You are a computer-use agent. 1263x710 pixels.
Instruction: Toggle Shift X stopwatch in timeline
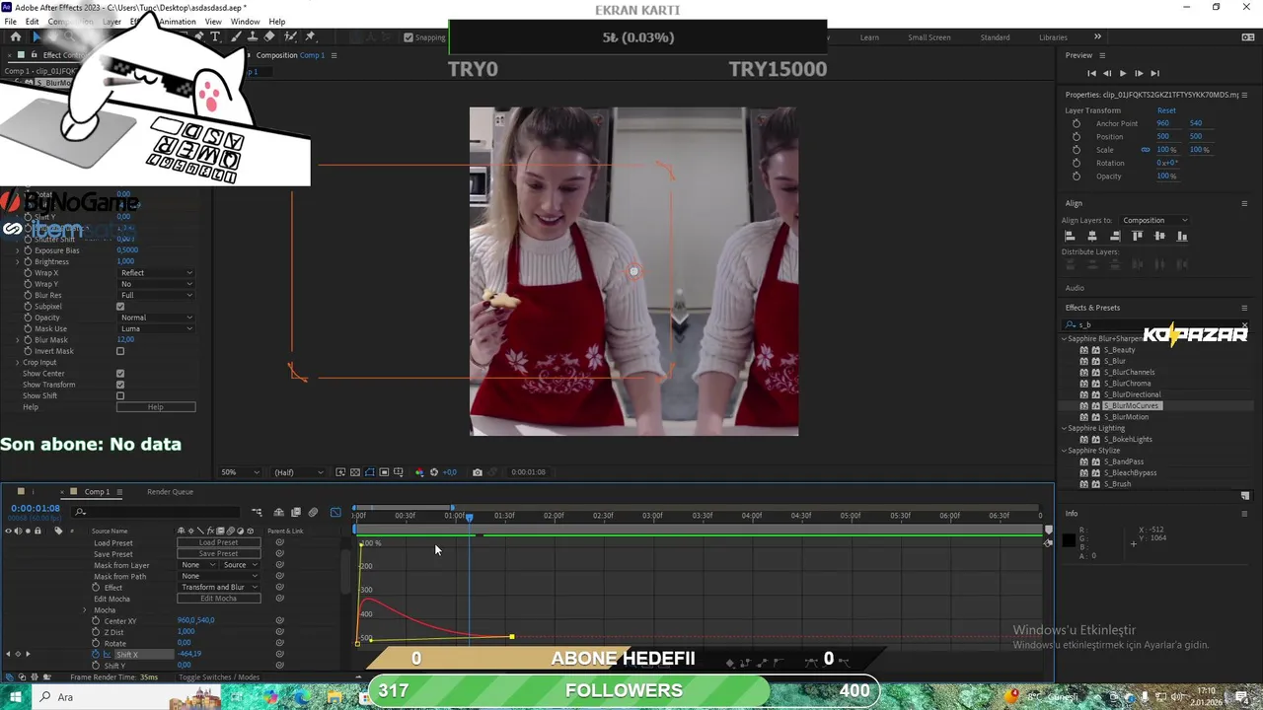[x=96, y=654]
